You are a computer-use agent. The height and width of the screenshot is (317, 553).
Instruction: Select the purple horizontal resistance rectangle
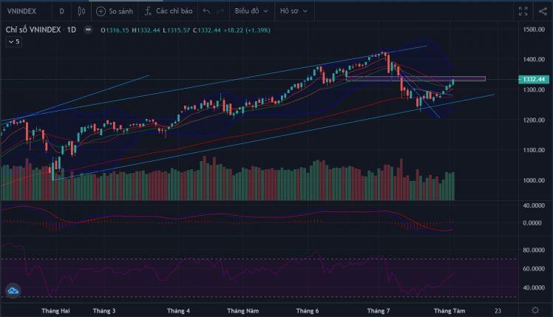point(415,78)
